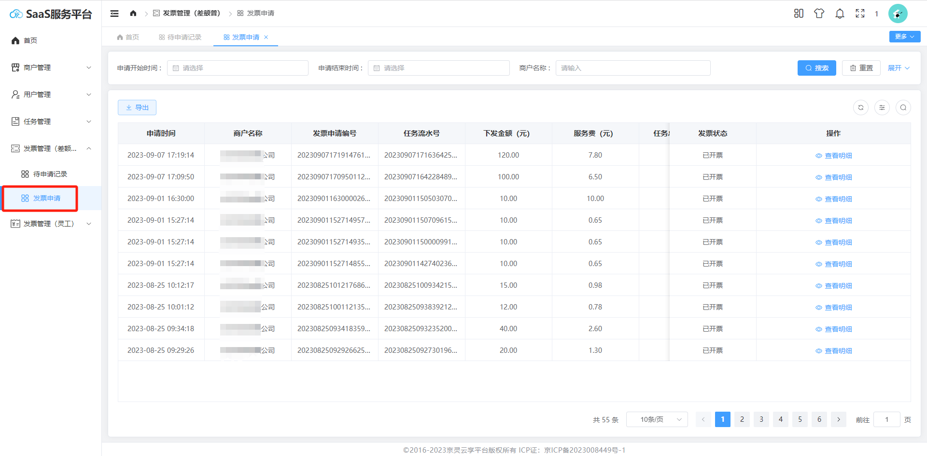Go to pagination page 5
The image size is (927, 456).
[x=800, y=419]
